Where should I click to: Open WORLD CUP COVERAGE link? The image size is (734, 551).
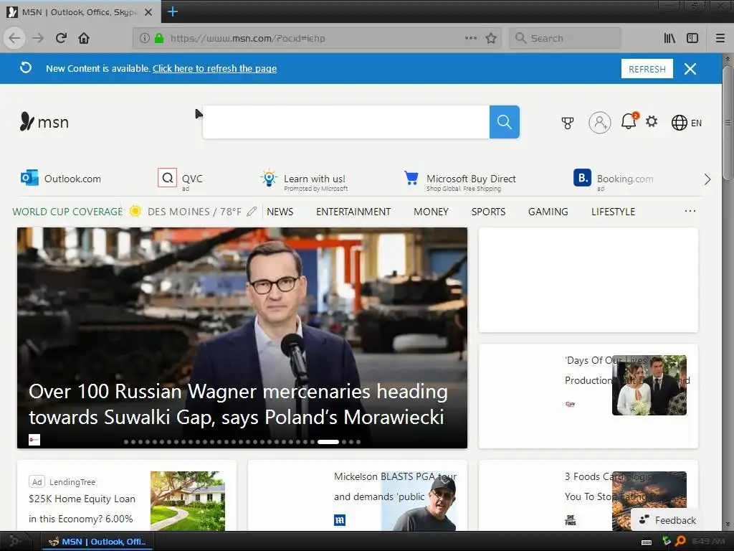tap(67, 212)
